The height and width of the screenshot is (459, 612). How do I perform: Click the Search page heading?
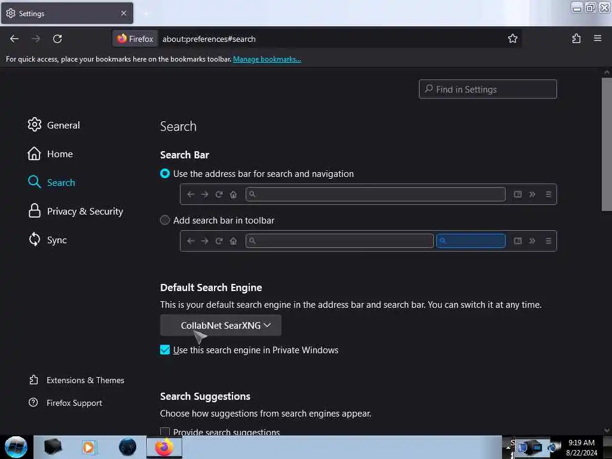pyautogui.click(x=178, y=126)
